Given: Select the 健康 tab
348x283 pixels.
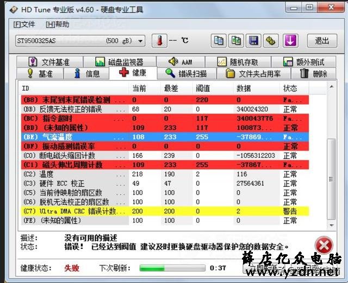Looking at the screenshot, I should [133, 73].
